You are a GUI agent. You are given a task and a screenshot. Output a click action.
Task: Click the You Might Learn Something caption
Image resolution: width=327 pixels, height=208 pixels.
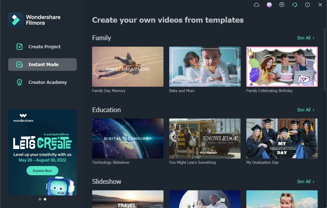tap(192, 162)
